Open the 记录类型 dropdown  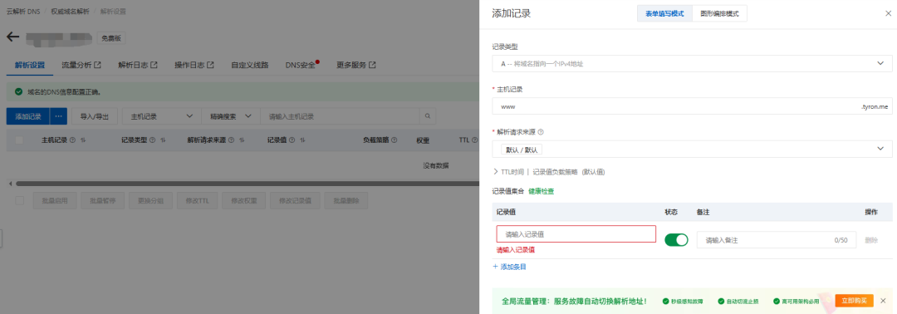point(692,63)
